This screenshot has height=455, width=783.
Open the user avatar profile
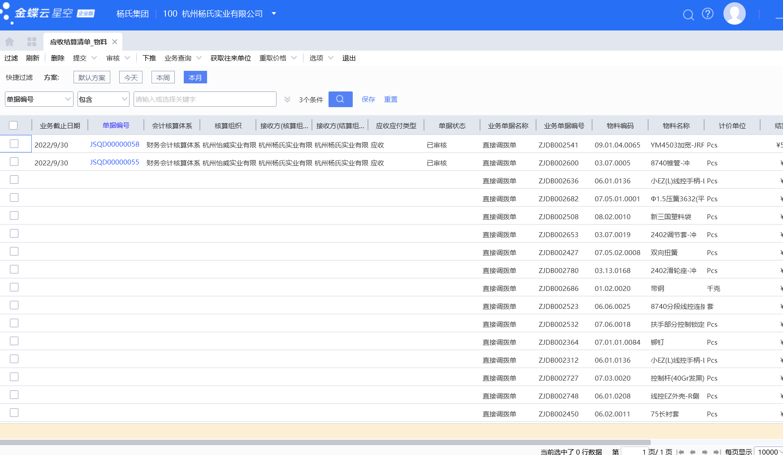click(x=735, y=13)
